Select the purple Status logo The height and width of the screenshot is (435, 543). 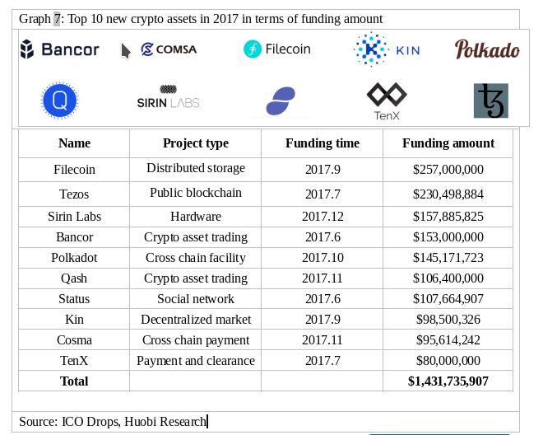pyautogui.click(x=281, y=101)
